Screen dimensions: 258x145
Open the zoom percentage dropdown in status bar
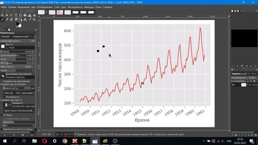(69, 134)
